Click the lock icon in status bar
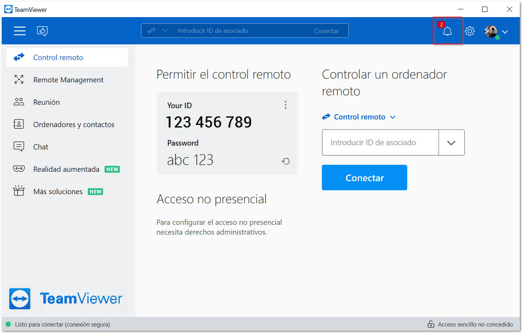 tap(431, 325)
